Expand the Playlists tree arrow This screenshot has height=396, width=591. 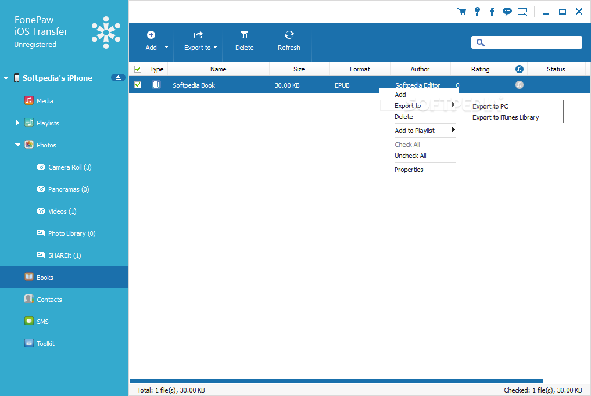pos(17,123)
